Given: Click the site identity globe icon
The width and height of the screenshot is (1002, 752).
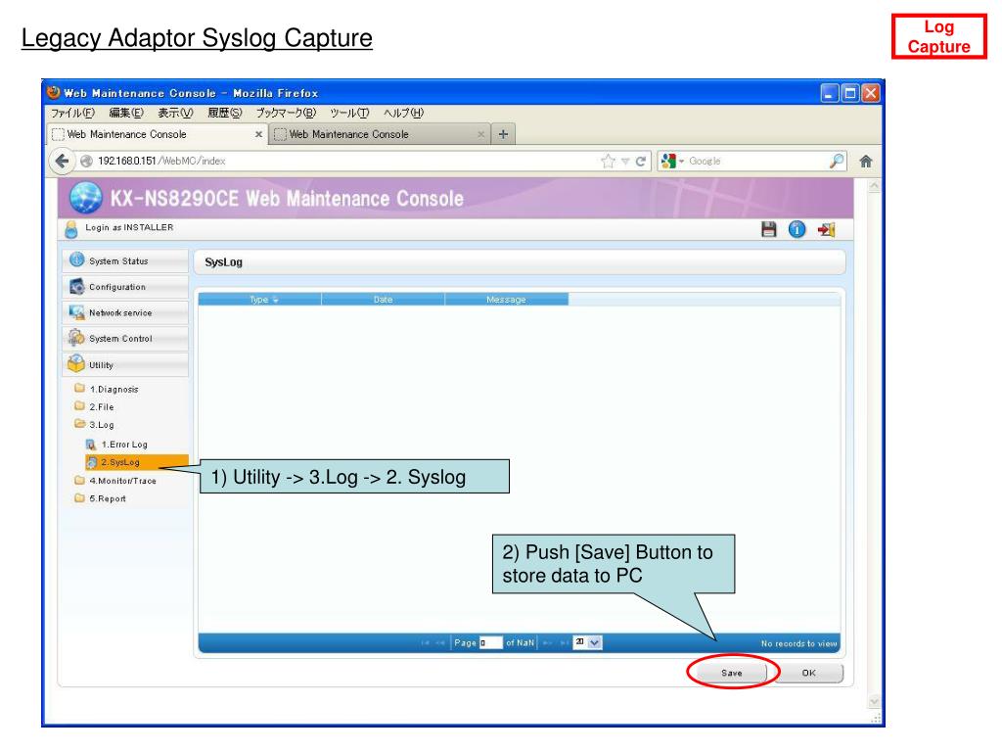Looking at the screenshot, I should 86,162.
